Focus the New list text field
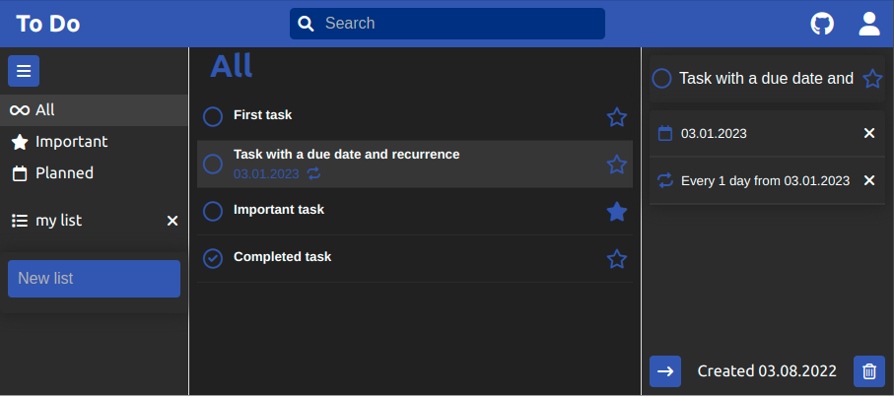Image resolution: width=894 pixels, height=397 pixels. click(x=94, y=279)
